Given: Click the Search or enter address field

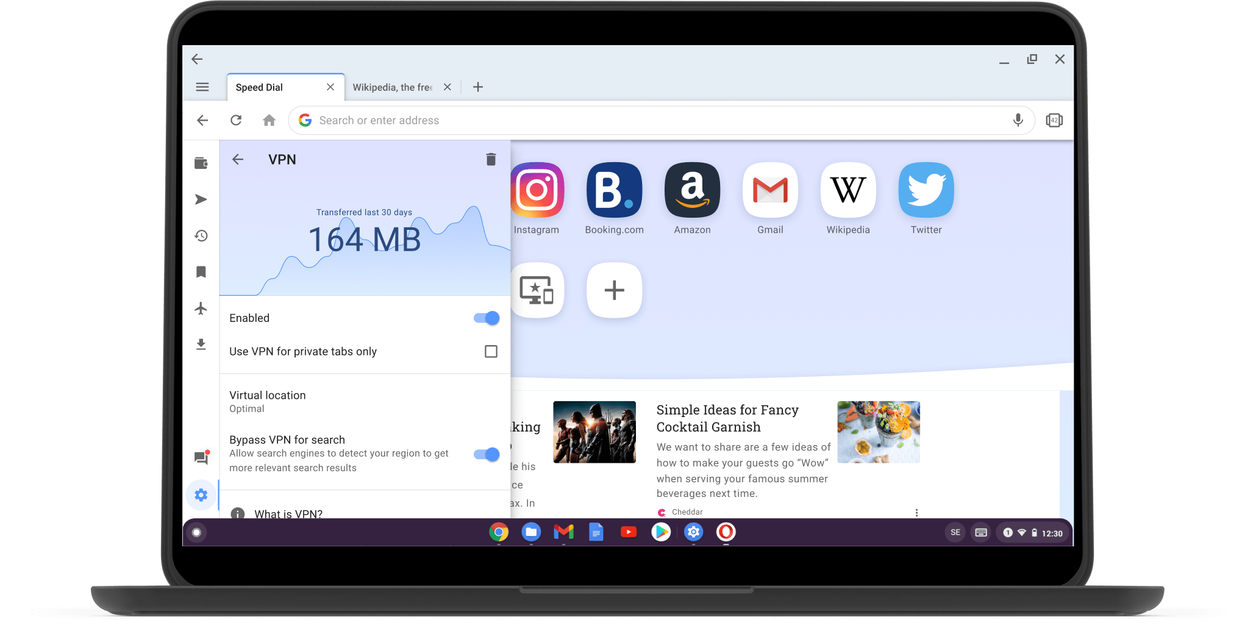Looking at the screenshot, I should pos(662,120).
